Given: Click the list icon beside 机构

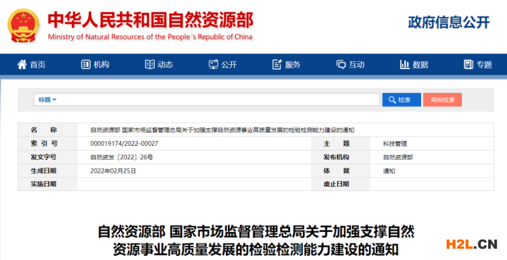Looking at the screenshot, I should (x=86, y=64).
